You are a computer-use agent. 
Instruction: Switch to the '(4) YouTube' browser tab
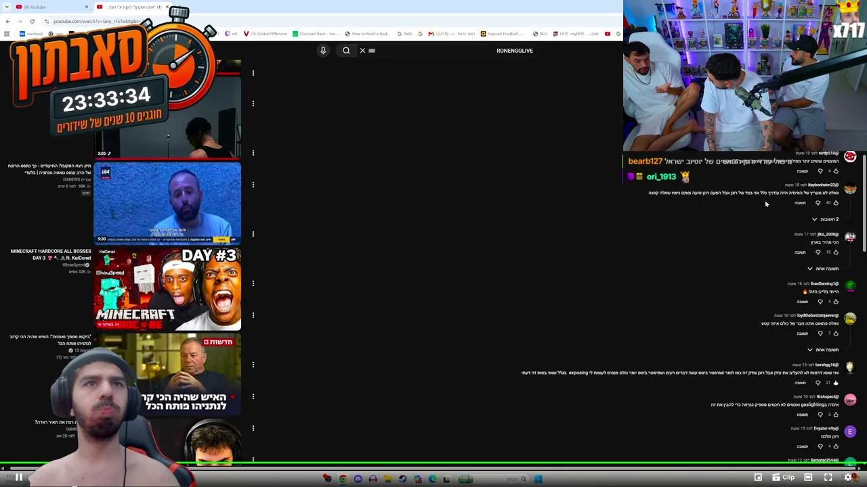[53, 7]
